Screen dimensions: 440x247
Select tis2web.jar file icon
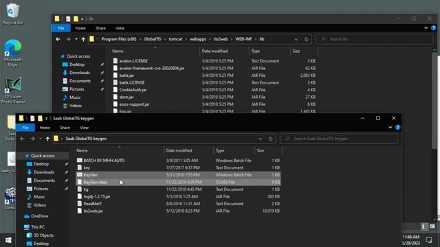80,211
